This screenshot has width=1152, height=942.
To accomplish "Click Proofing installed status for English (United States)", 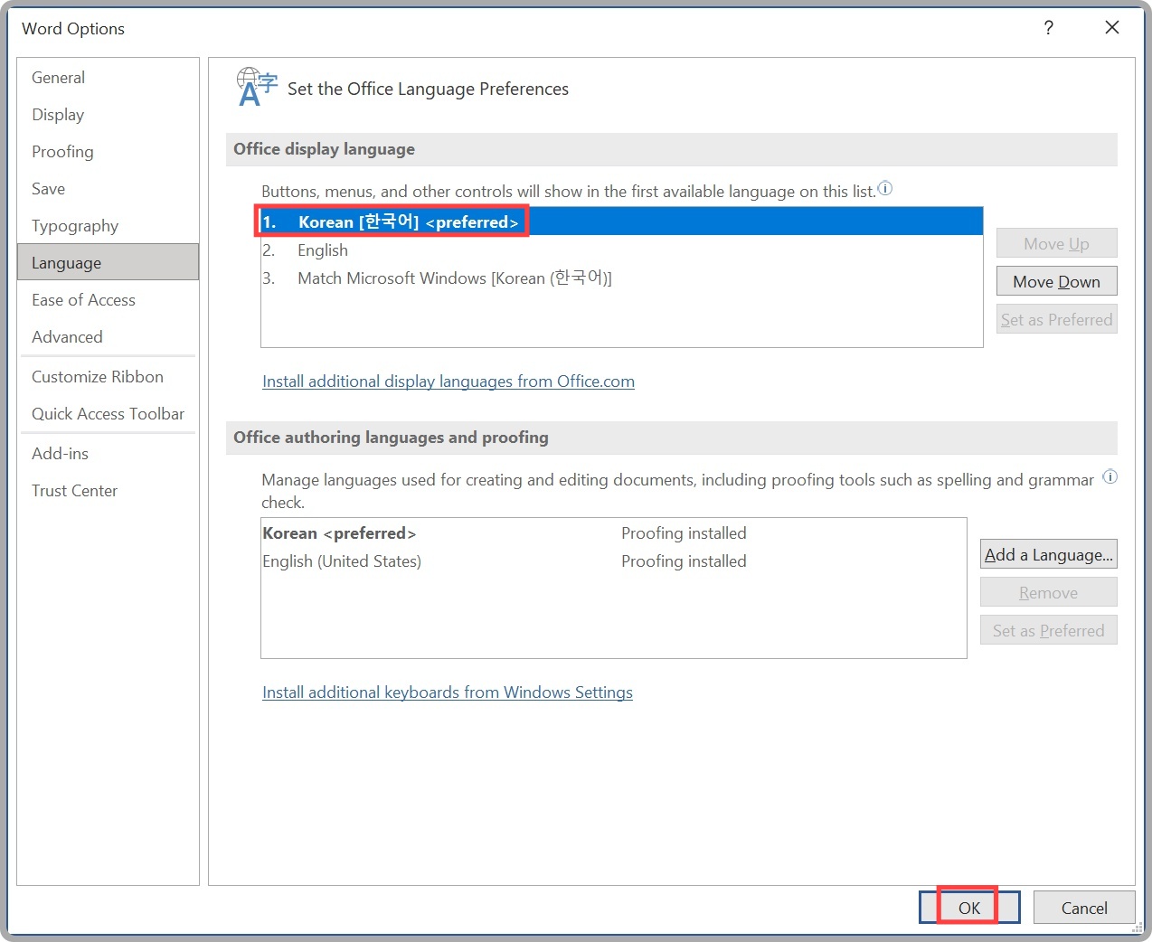I will (x=684, y=561).
